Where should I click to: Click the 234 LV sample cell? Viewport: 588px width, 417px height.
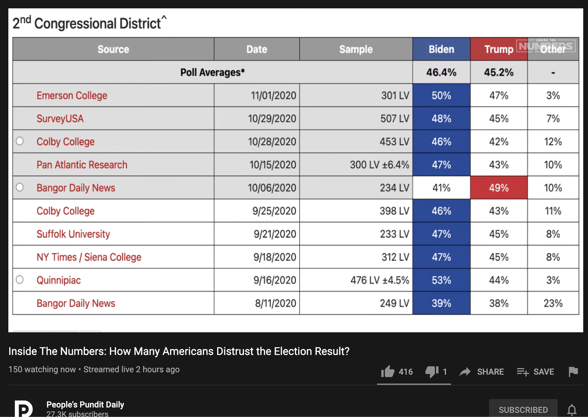[356, 188]
